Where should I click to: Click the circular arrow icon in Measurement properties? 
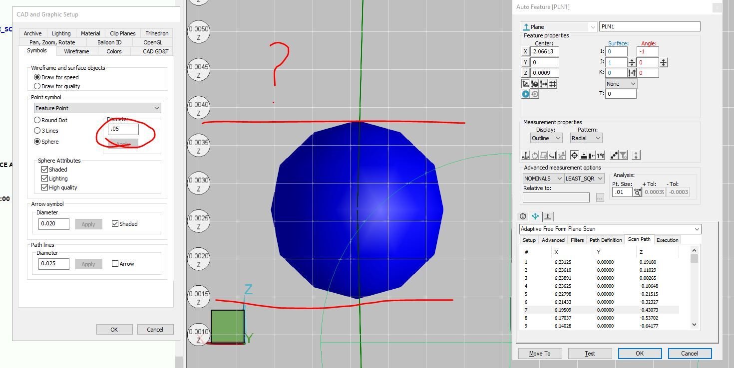point(535,156)
